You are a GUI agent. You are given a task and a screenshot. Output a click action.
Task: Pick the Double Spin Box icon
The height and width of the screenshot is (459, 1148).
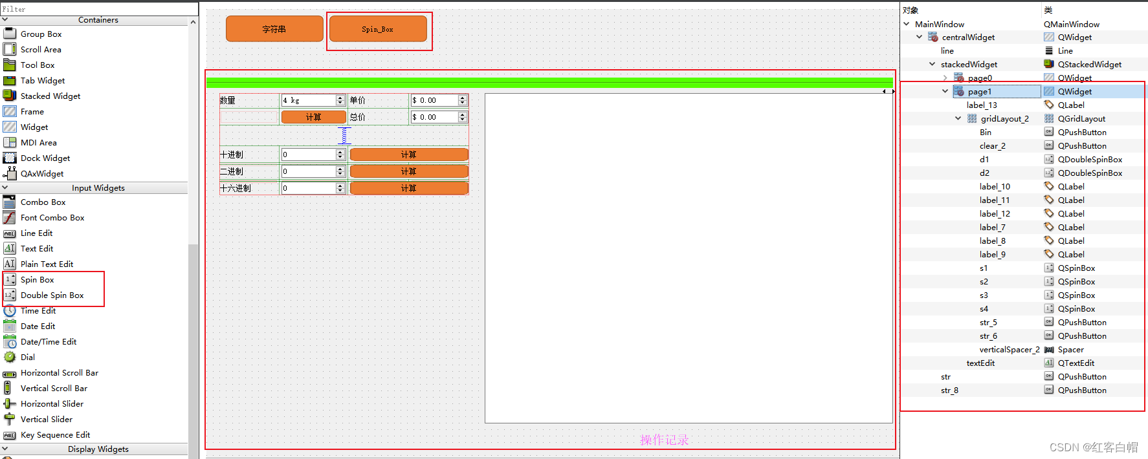click(x=10, y=295)
